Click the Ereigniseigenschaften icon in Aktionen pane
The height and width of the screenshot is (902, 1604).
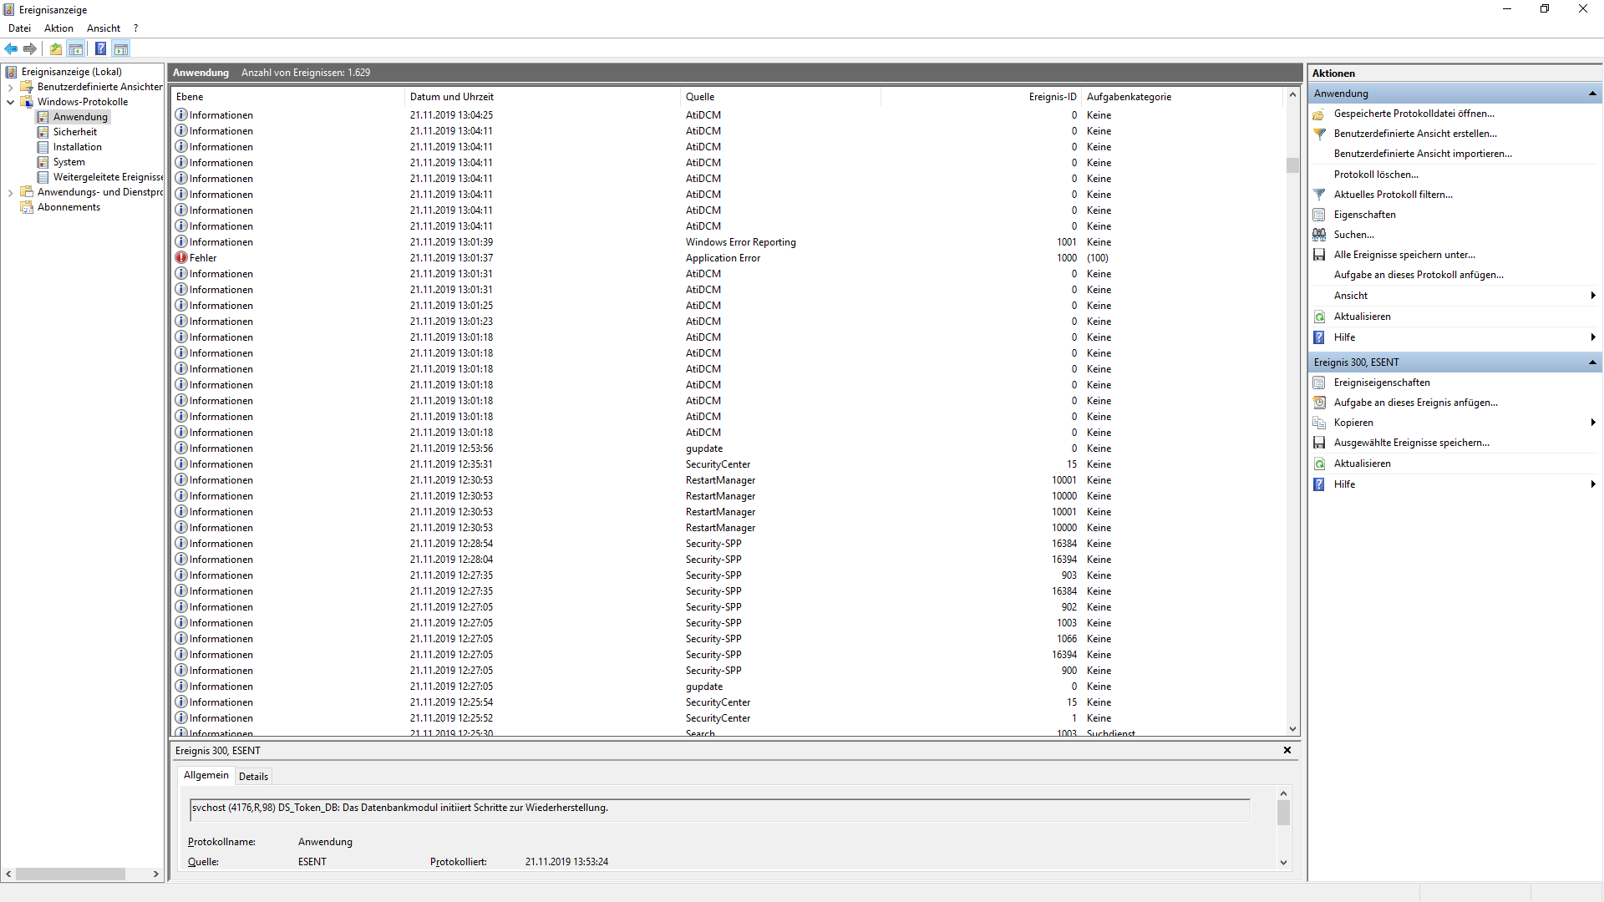[x=1319, y=383]
